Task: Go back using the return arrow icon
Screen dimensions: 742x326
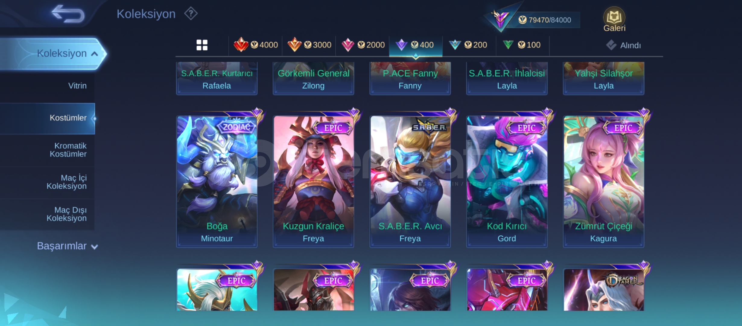Action: pos(68,14)
